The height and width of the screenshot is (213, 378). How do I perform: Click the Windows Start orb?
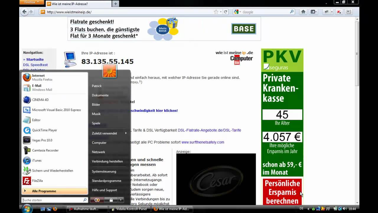27,209
